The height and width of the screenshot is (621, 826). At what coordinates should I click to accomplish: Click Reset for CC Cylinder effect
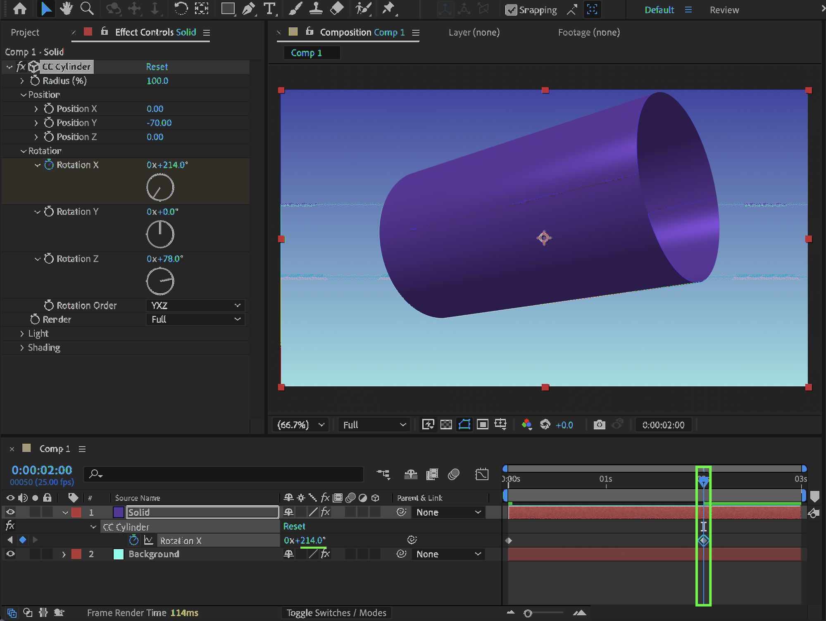[x=157, y=67]
